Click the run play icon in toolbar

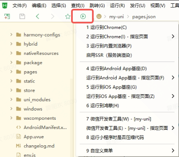click(83, 16)
